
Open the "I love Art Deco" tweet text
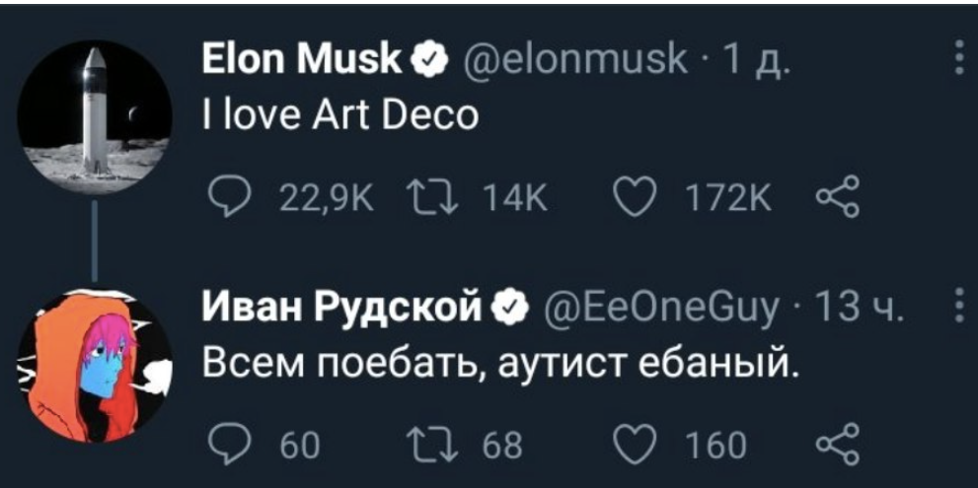(x=339, y=116)
